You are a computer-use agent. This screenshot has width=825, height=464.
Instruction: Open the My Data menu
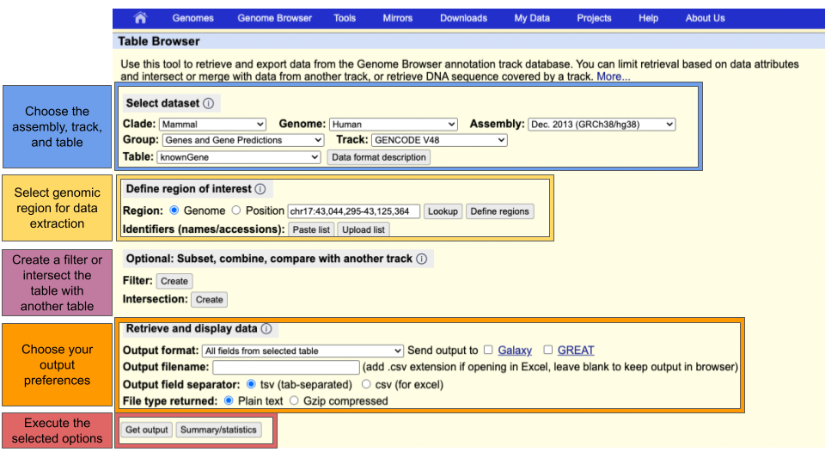pos(532,18)
